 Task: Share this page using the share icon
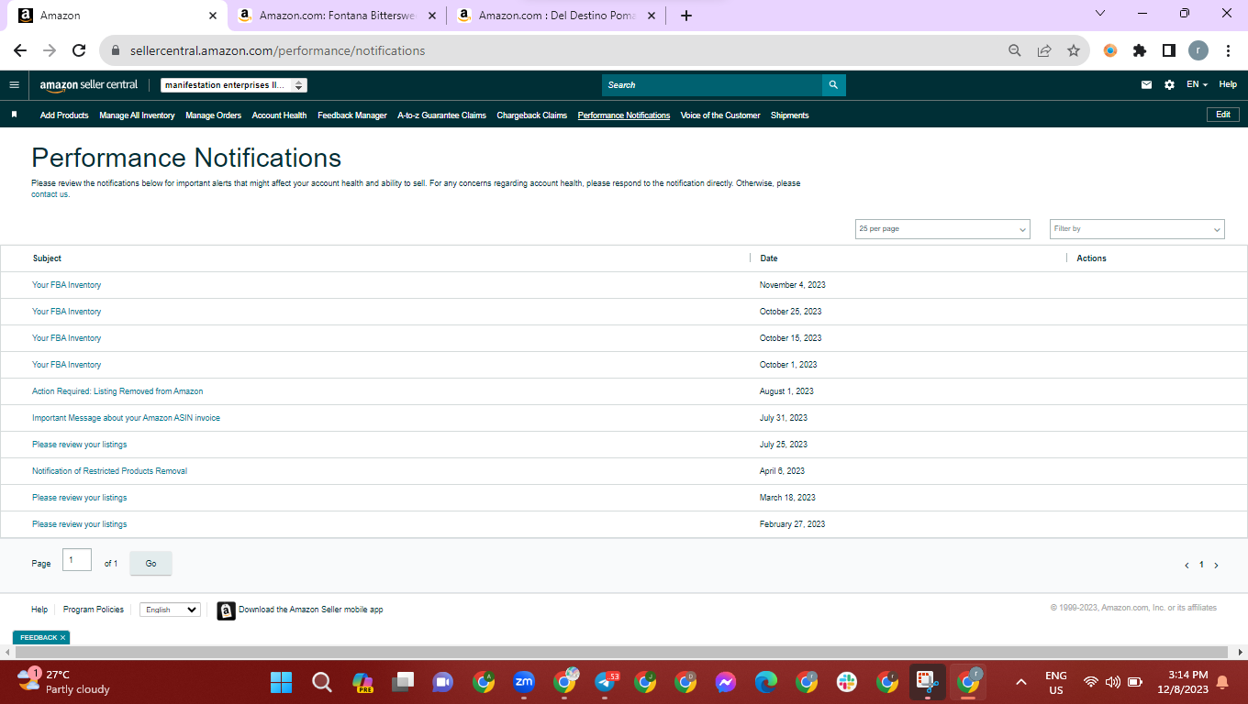pyautogui.click(x=1044, y=50)
